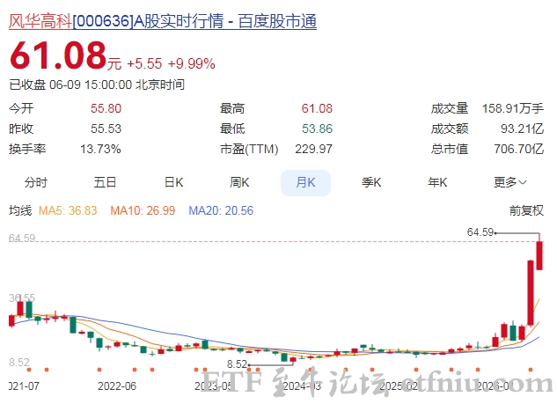Viewport: 557px width, 404px height.
Task: Click the +5.55 price change value
Action: (x=144, y=64)
